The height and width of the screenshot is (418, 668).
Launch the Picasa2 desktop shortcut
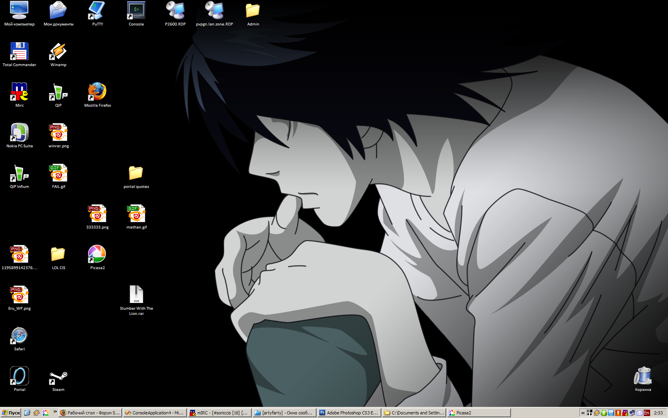(x=97, y=258)
